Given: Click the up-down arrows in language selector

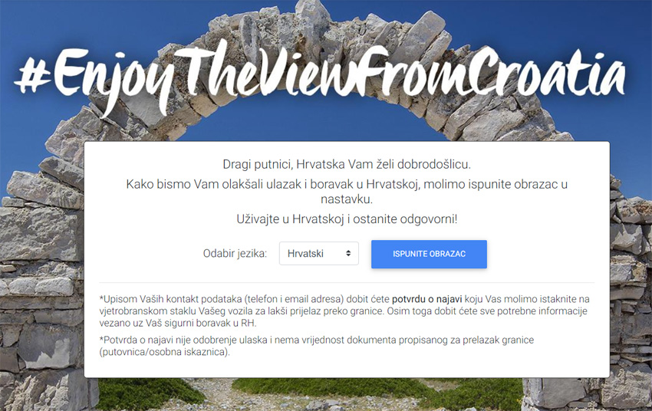Looking at the screenshot, I should [348, 254].
